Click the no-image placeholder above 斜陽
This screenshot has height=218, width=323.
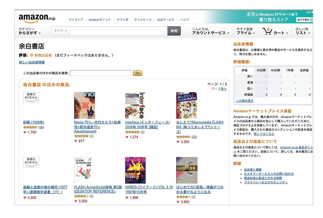pos(31,97)
